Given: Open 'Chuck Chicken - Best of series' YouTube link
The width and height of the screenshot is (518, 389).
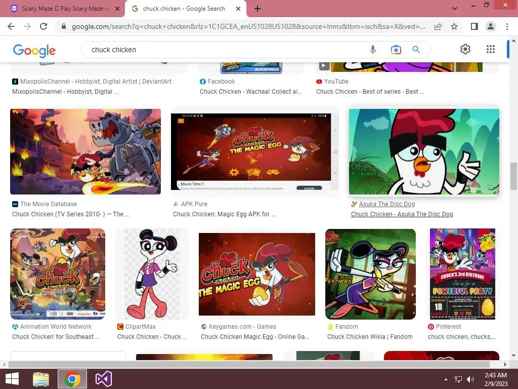Looking at the screenshot, I should (x=370, y=92).
